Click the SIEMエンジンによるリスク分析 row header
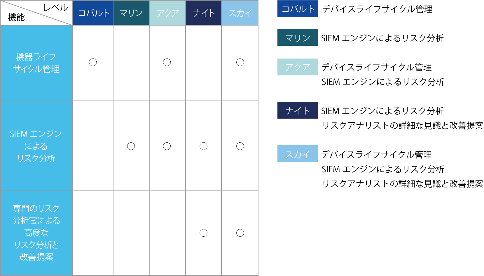 click(36, 146)
